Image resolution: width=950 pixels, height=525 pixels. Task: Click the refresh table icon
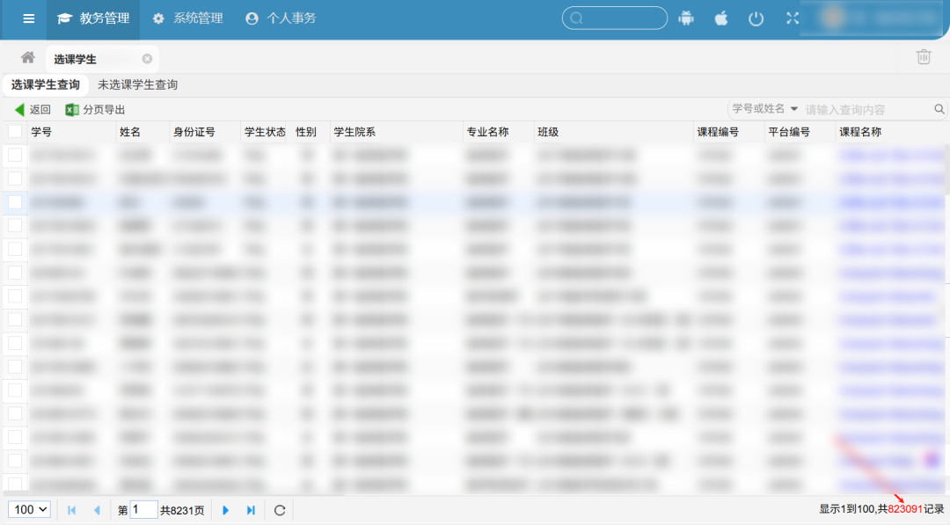point(280,510)
